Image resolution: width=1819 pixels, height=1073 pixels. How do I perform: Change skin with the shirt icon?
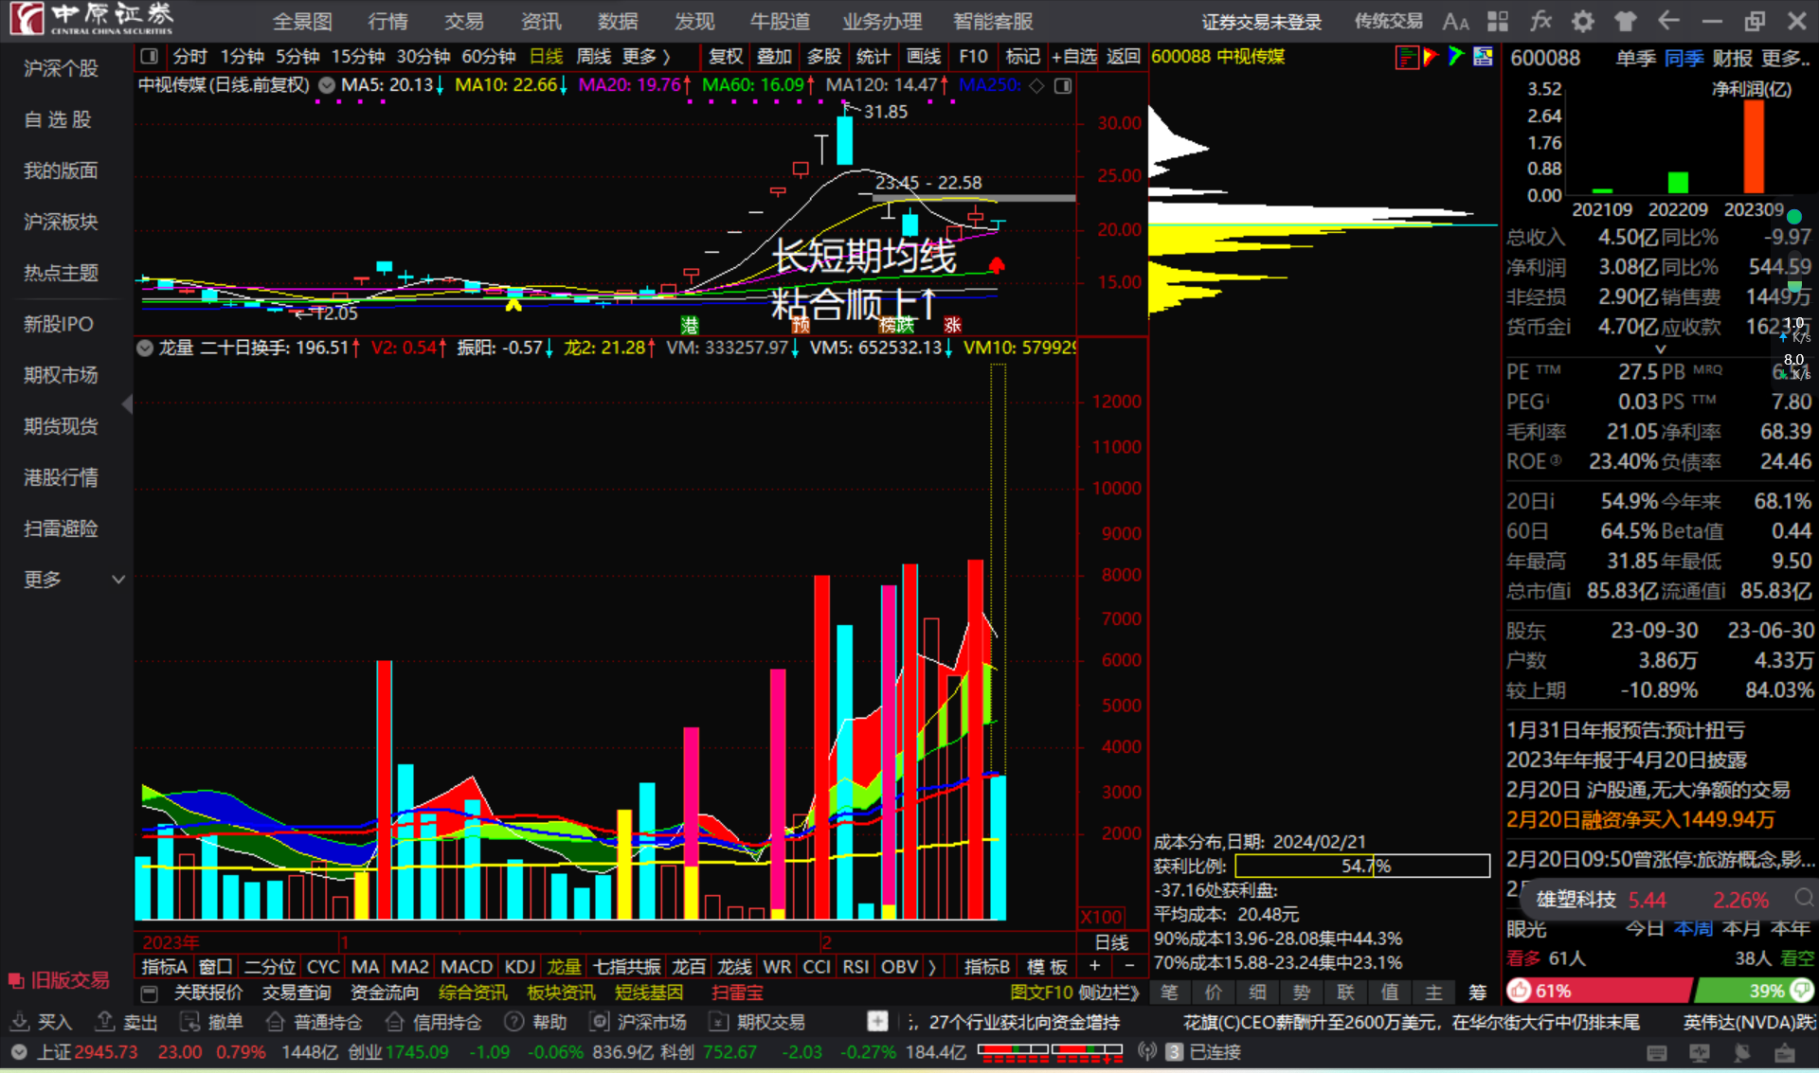(1626, 21)
